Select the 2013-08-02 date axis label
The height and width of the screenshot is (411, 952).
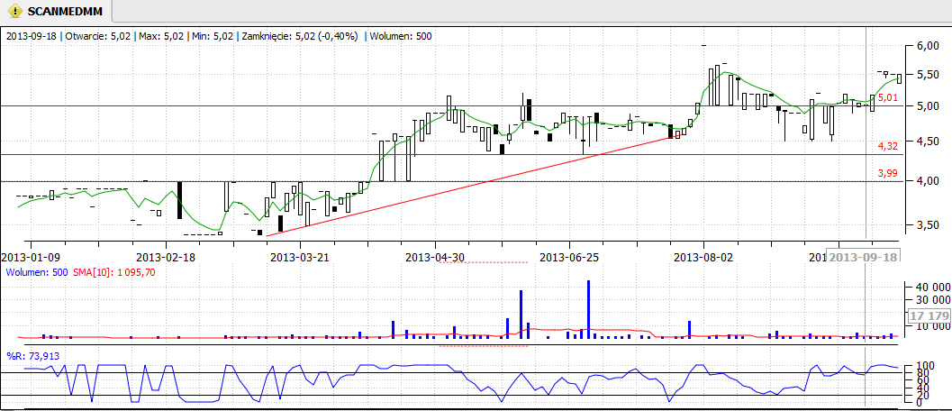coord(703,257)
